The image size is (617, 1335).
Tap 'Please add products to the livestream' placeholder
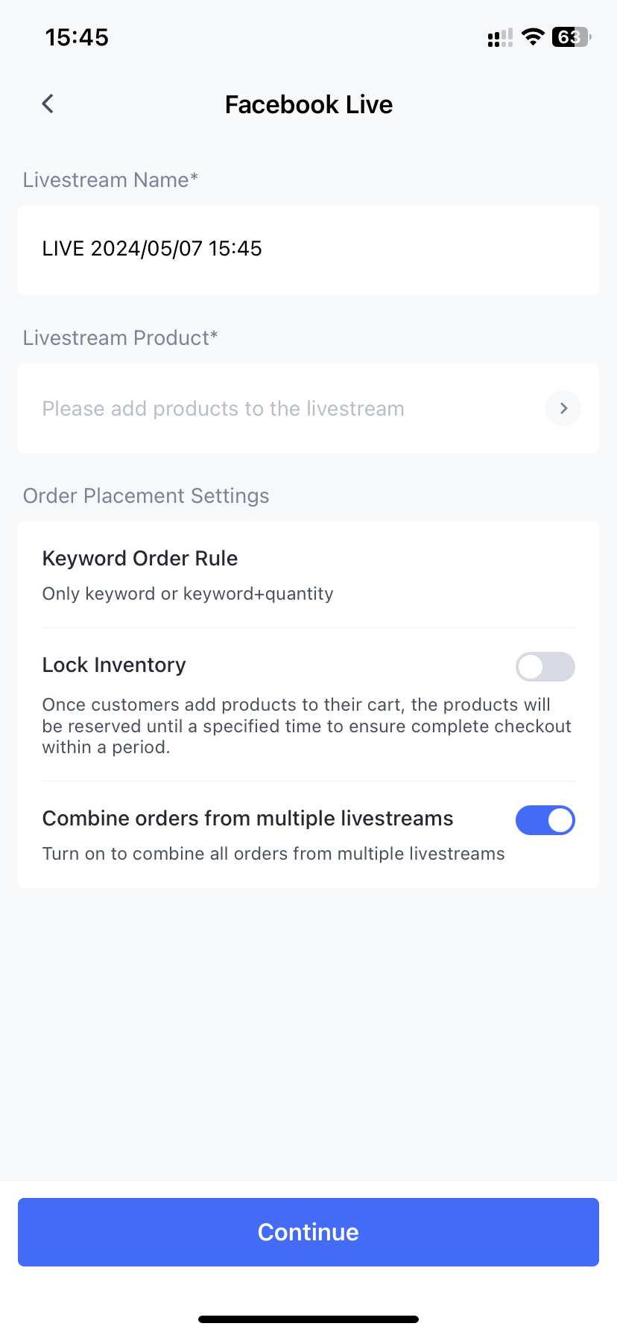click(x=224, y=408)
